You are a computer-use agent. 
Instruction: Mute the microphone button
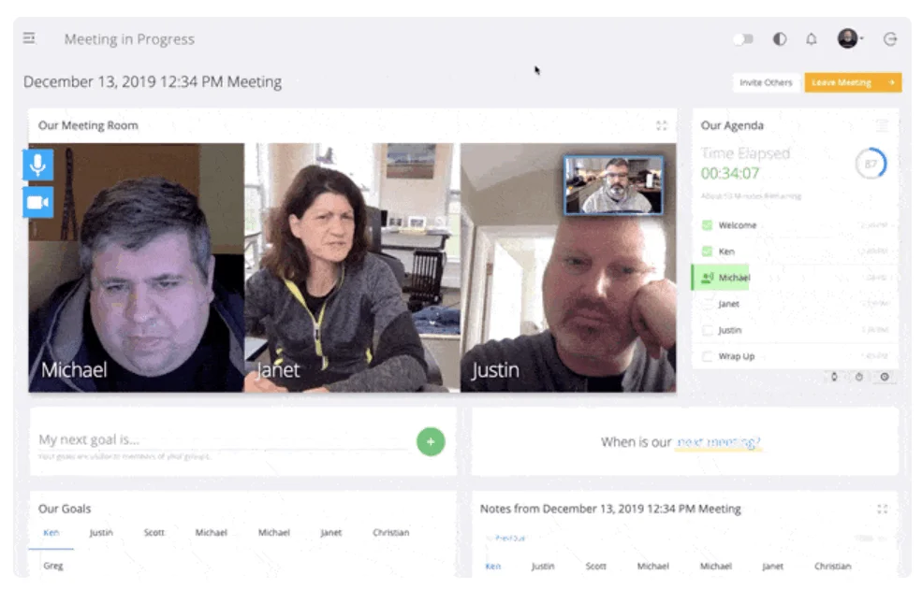tap(38, 165)
